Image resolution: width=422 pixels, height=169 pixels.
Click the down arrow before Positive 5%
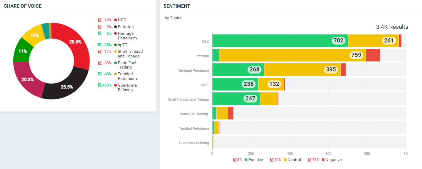(x=235, y=160)
